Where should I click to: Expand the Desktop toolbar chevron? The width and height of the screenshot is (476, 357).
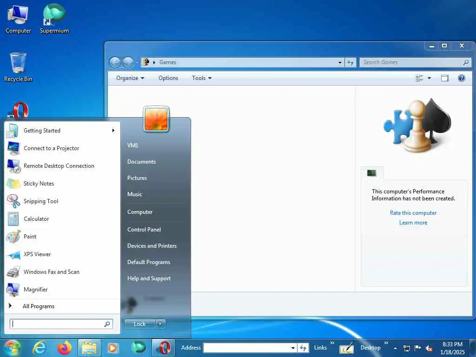tap(386, 343)
